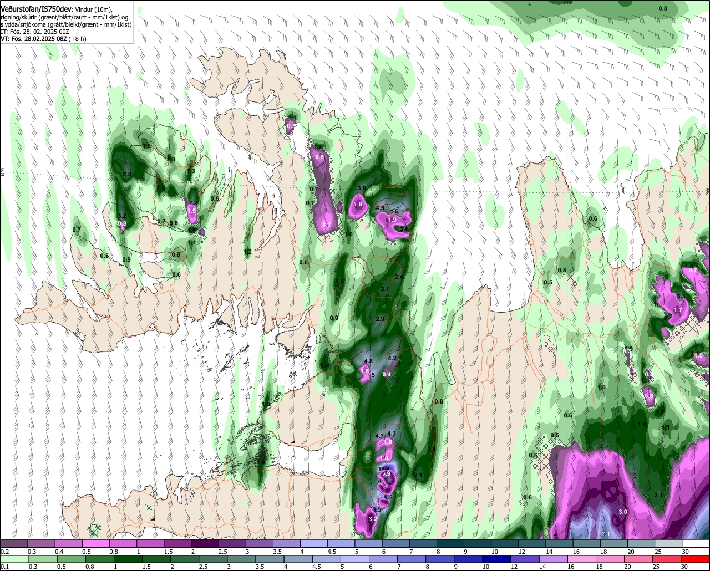
Task: Click the '4.8' precipitation value on the map
Action: point(368,361)
